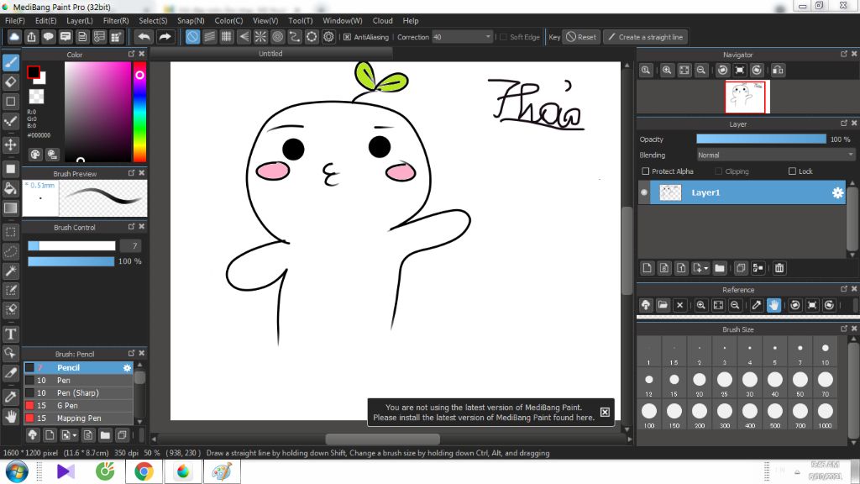Viewport: 860px width, 484px height.
Task: Switch to the Untitled canvas tab
Action: point(271,54)
